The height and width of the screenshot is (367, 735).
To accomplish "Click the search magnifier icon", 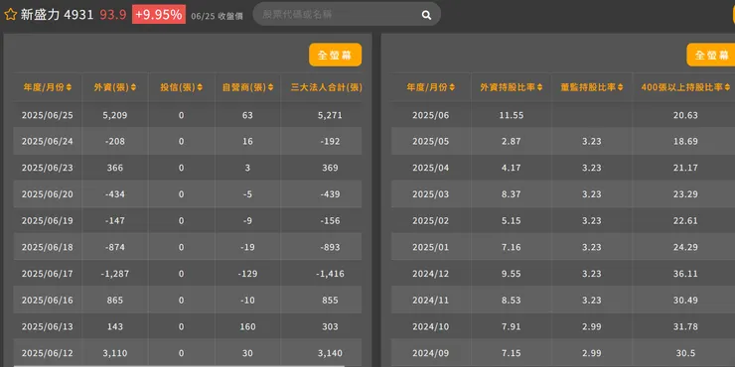I will coord(426,15).
